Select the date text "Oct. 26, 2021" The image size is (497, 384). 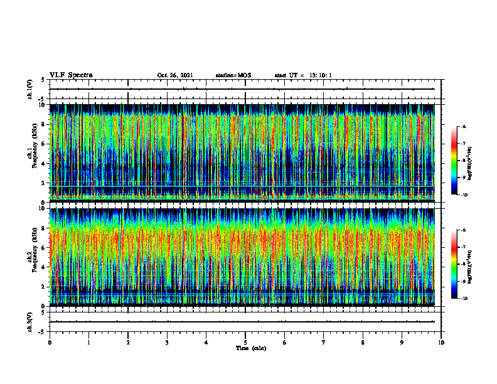175,75
